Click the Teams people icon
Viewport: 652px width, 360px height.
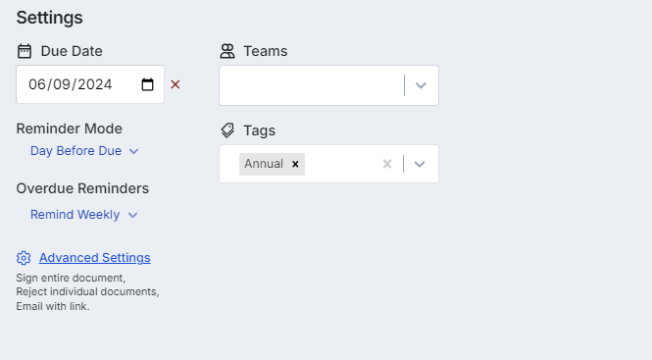pyautogui.click(x=227, y=51)
